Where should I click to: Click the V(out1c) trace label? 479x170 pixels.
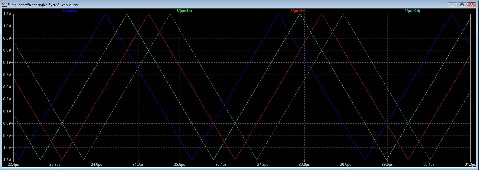(x=298, y=11)
